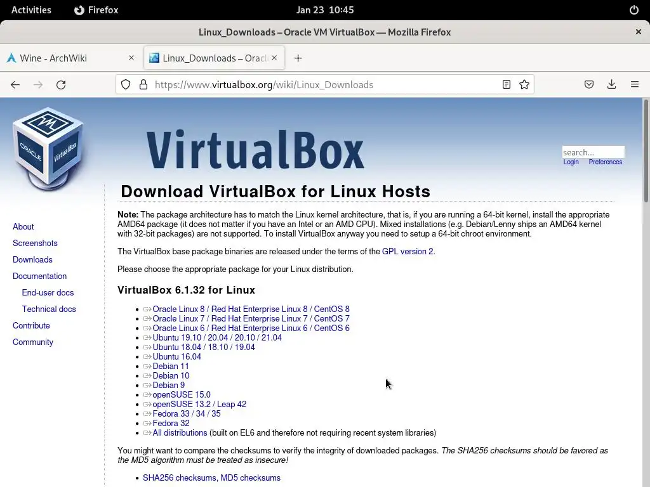Bookmark this page with the star icon
Screen dimensions: 650x487
click(x=524, y=84)
